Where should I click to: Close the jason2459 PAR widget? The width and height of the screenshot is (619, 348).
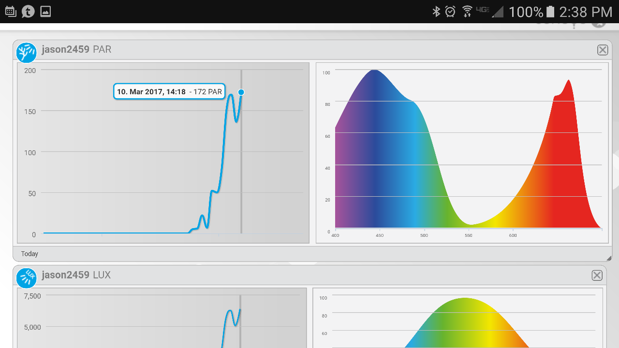tap(603, 50)
